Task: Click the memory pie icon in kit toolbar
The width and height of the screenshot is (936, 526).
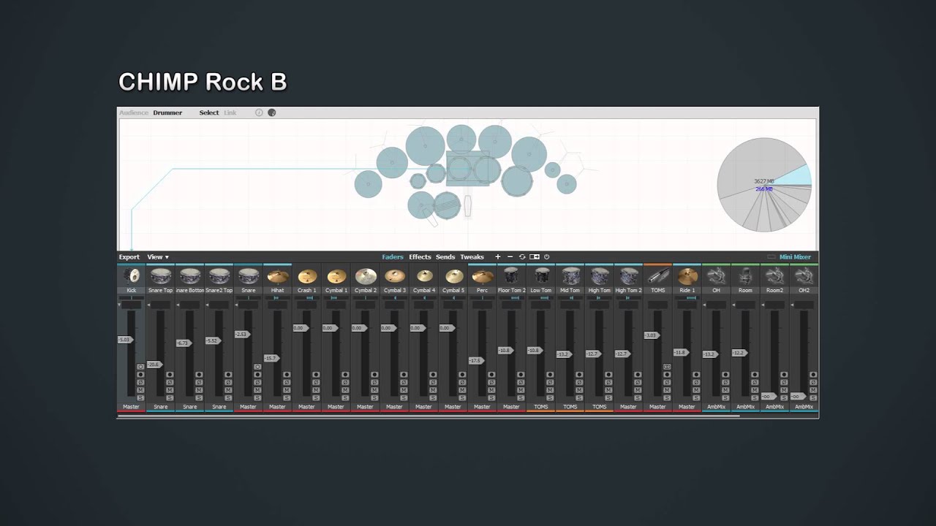Action: coord(272,113)
